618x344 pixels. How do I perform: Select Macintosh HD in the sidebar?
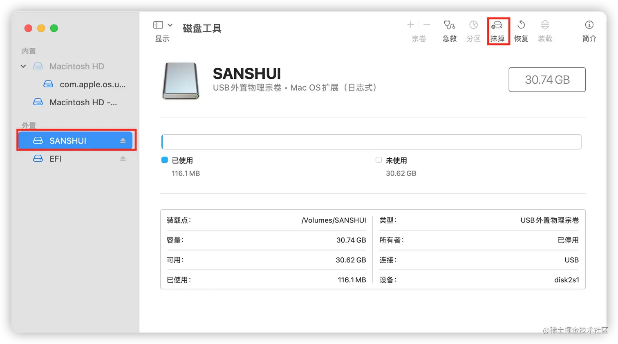[x=76, y=66]
